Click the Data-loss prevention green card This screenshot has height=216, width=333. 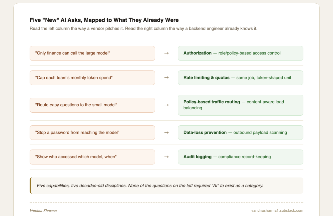point(240,133)
